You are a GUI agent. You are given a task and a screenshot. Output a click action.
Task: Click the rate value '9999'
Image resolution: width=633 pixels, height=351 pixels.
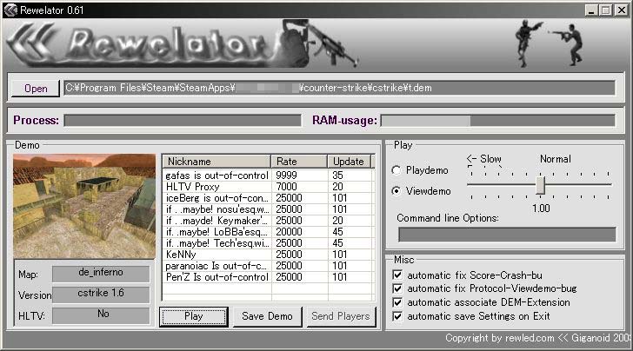click(286, 175)
